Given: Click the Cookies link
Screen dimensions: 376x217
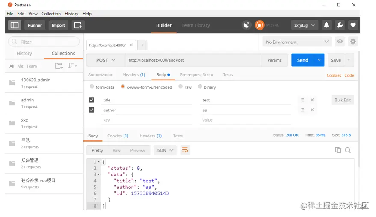Looking at the screenshot, I should pos(334,75).
